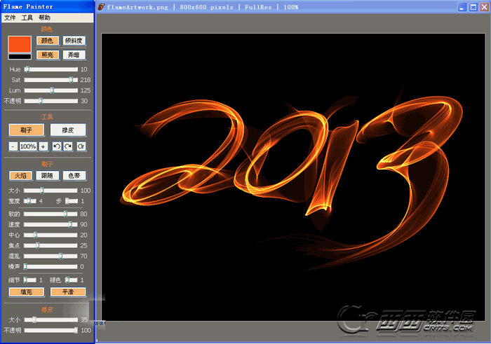Click the minus zoom out button
The height and width of the screenshot is (344, 491).
[x=13, y=146]
